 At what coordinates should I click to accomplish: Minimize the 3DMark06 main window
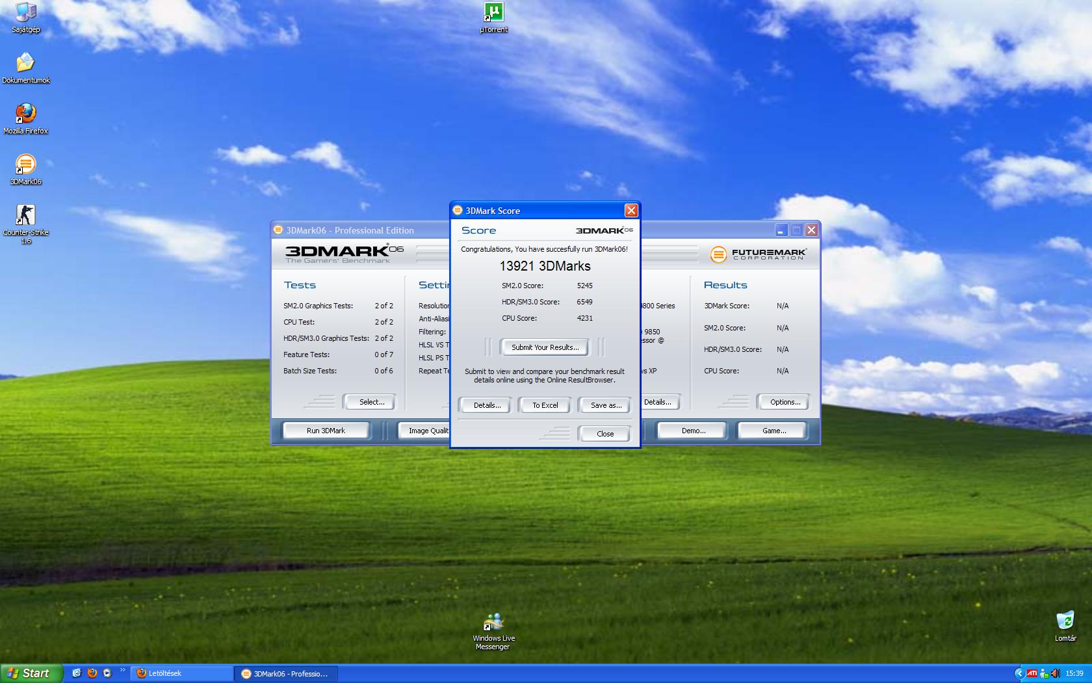(781, 230)
